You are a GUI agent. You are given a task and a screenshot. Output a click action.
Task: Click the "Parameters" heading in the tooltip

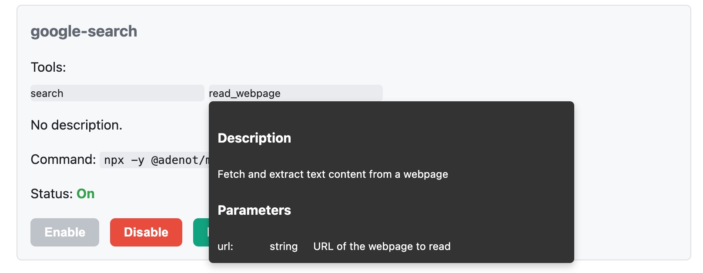point(254,210)
